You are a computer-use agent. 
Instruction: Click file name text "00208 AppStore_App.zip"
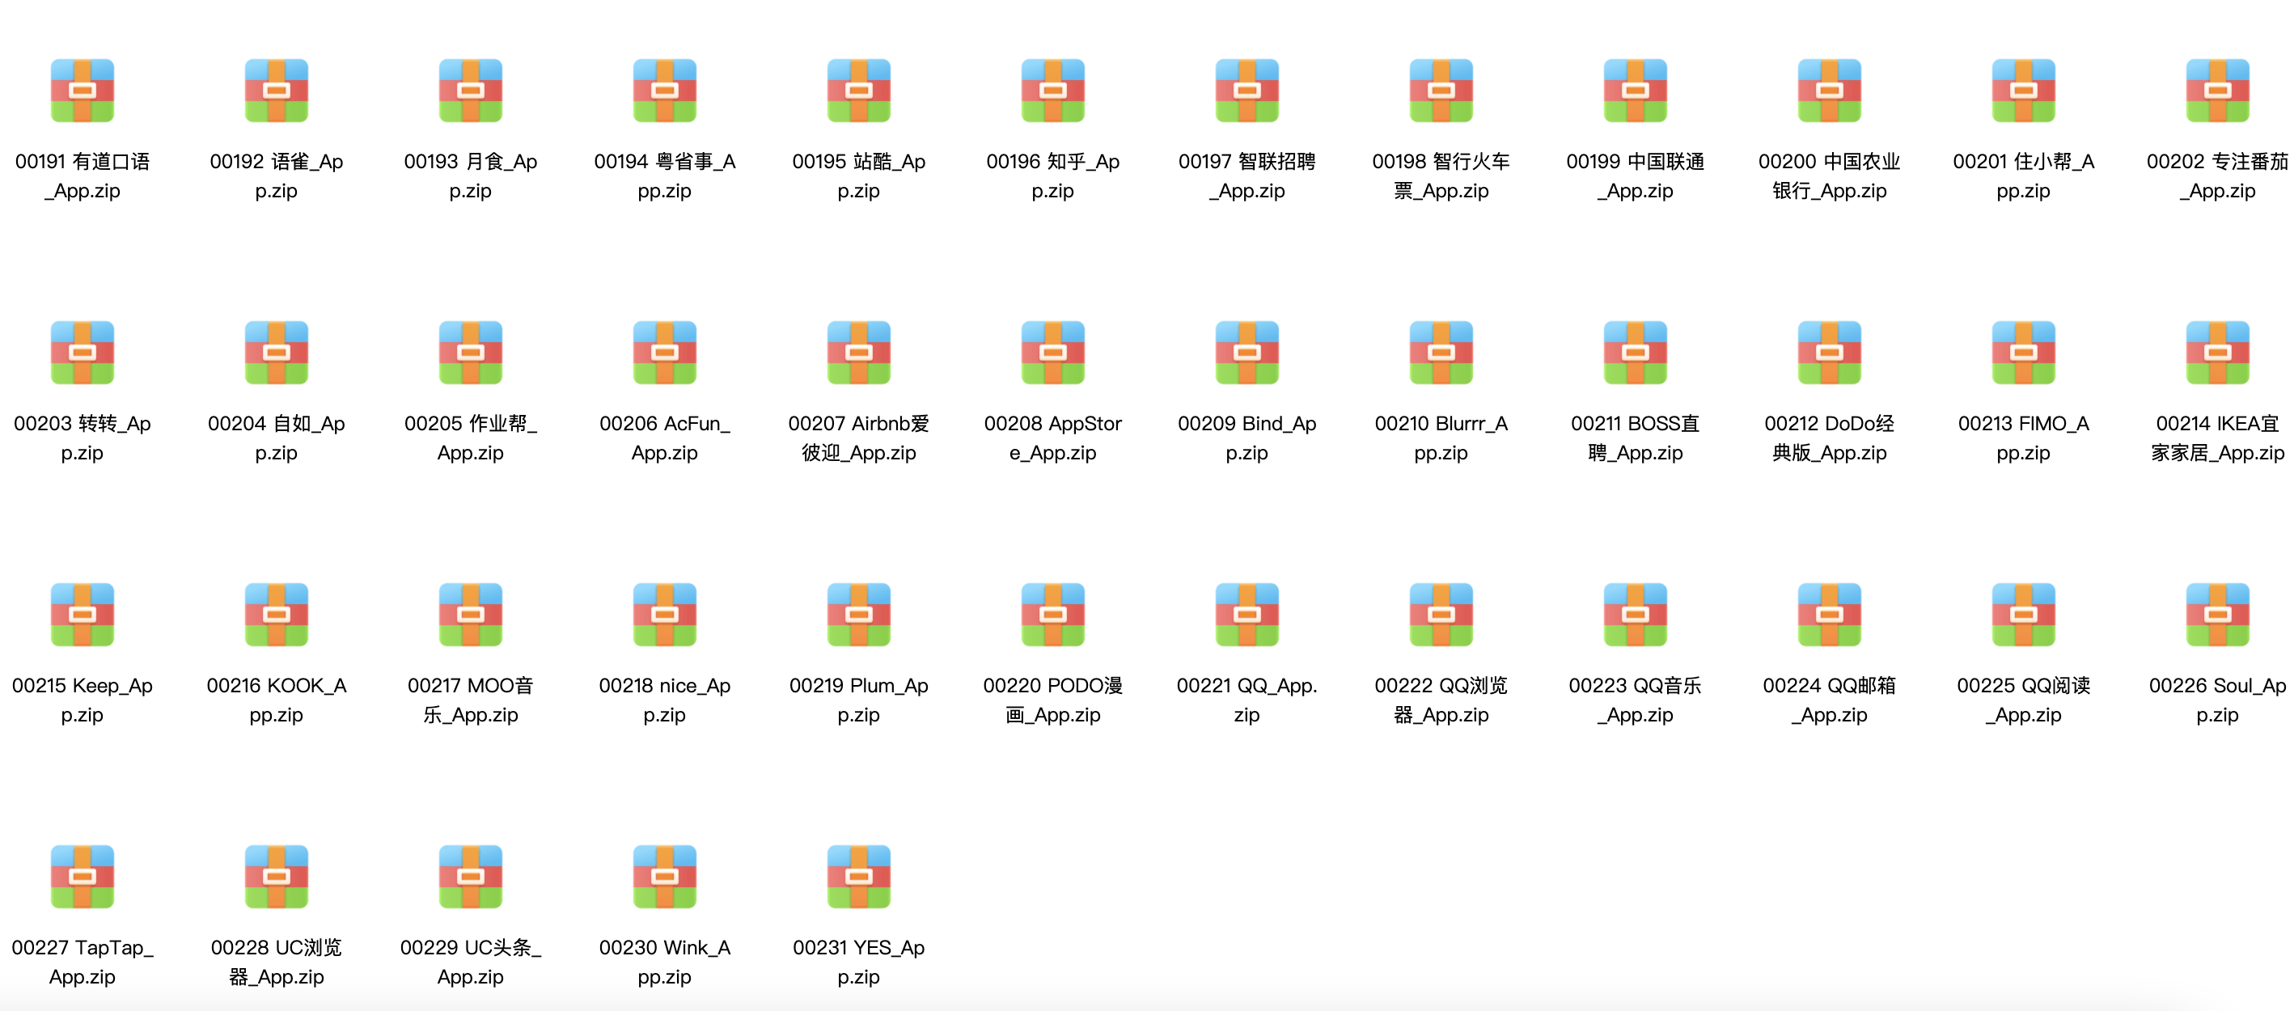tap(1052, 438)
